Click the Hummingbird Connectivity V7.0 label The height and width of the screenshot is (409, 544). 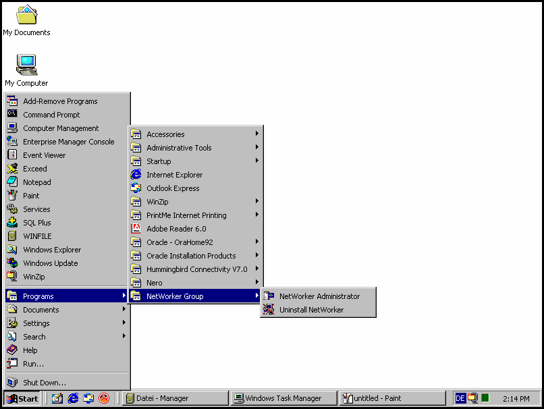[x=197, y=269]
